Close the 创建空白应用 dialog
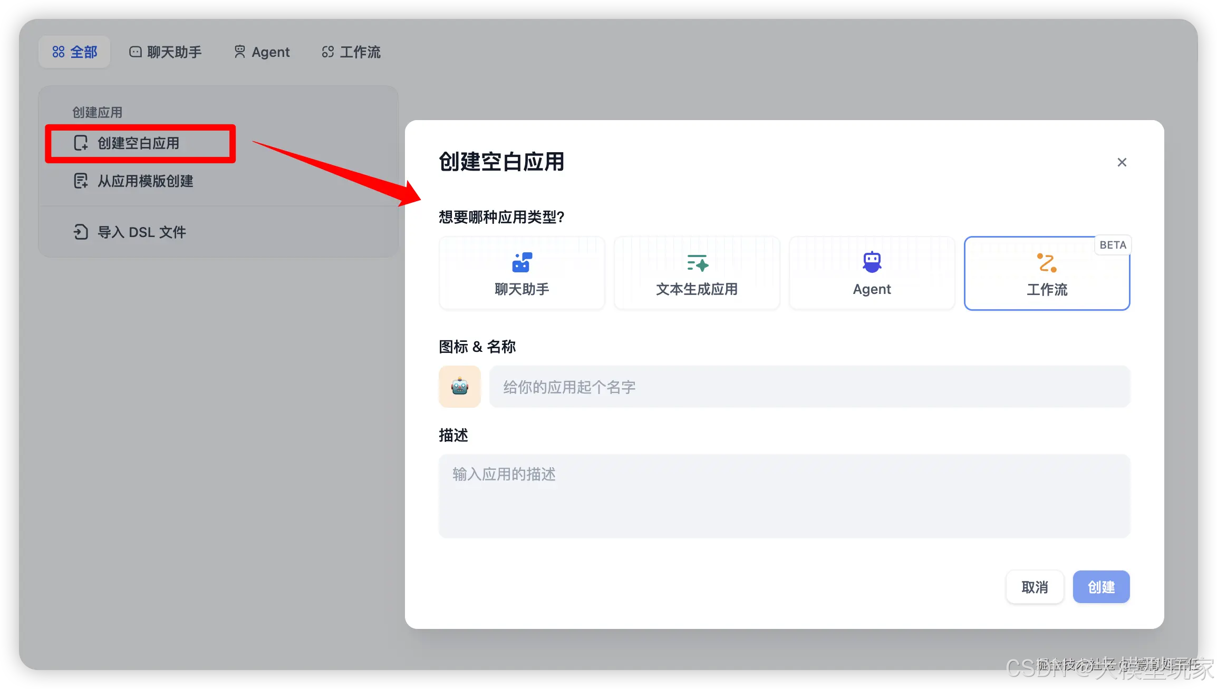Screen dimensions: 1217x689 click(x=1122, y=162)
